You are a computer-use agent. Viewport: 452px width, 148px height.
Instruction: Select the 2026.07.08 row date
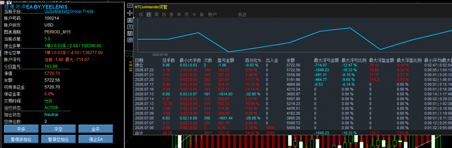click(144, 118)
